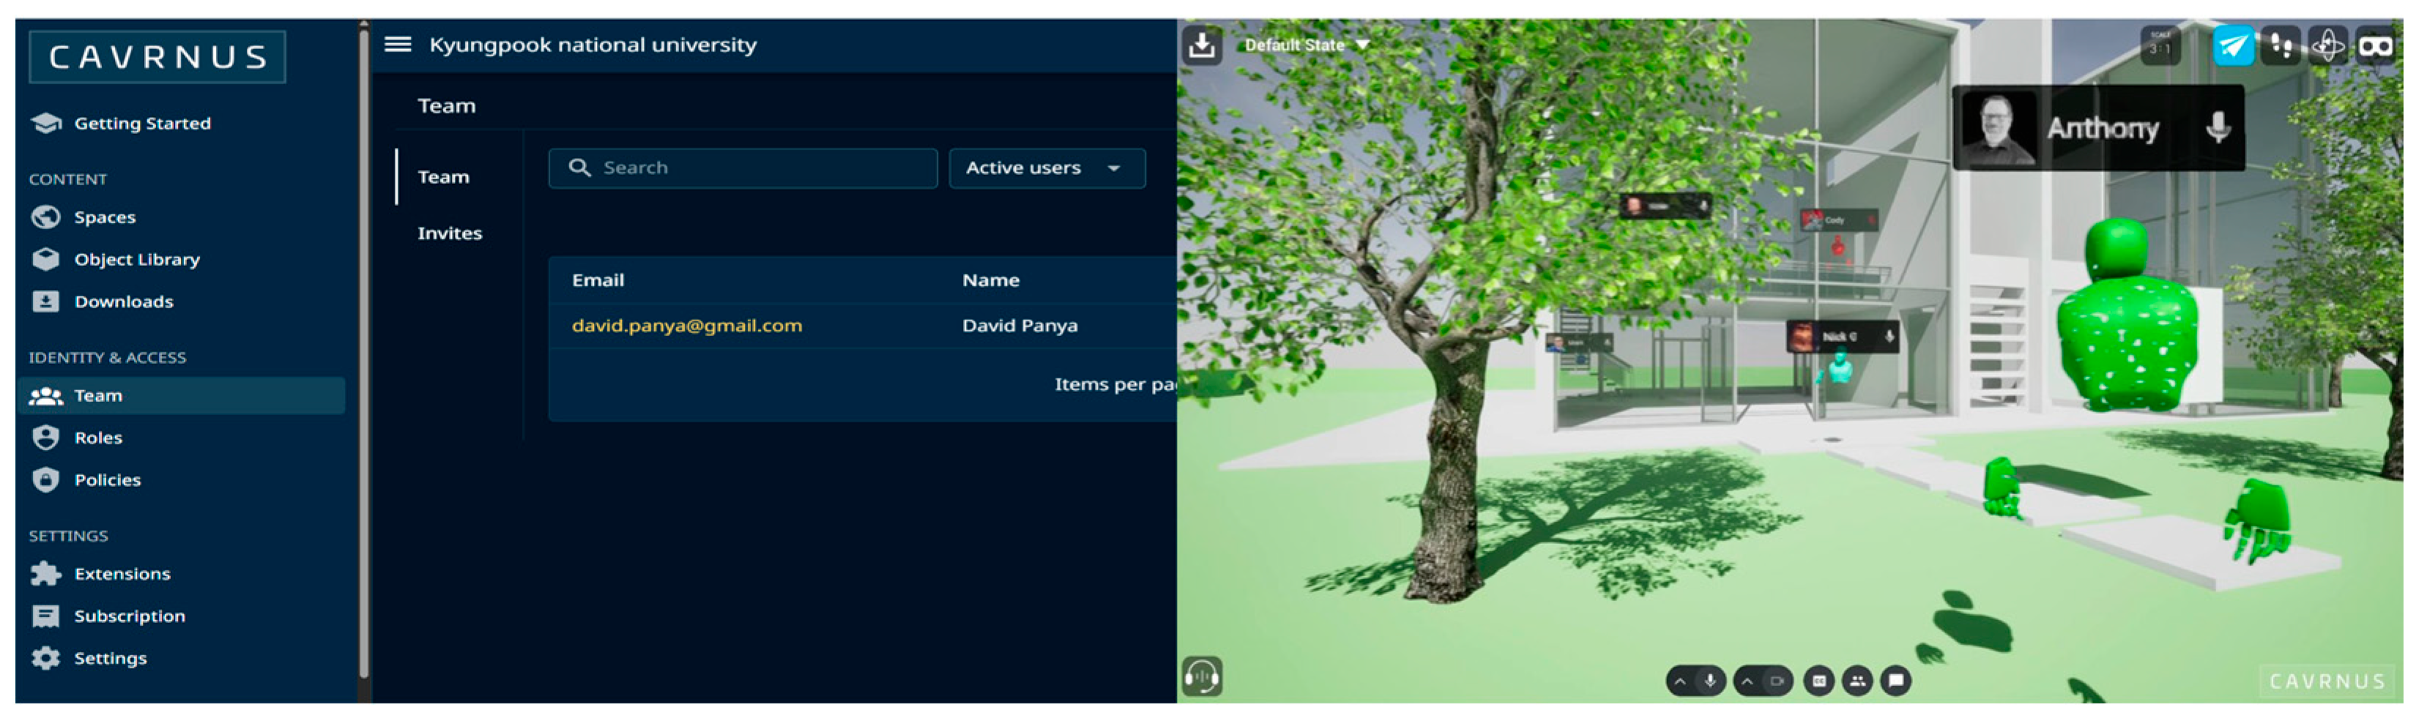Click the download icon beside Default State

(1202, 45)
